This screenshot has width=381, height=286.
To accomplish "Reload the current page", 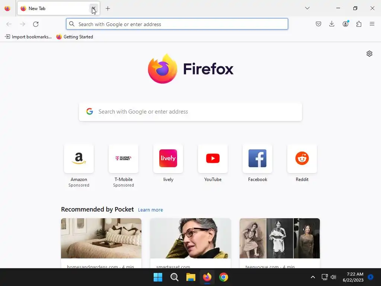I will 36,24.
